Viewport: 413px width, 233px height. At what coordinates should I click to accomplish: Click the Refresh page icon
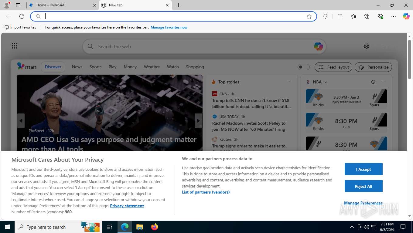22,16
